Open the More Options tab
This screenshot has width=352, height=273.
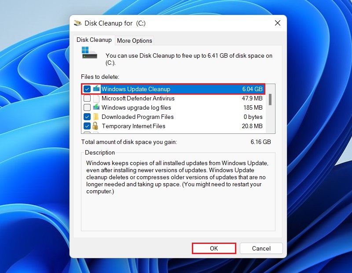(x=135, y=41)
